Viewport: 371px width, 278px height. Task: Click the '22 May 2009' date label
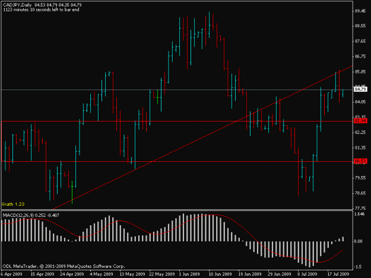[x=162, y=274]
